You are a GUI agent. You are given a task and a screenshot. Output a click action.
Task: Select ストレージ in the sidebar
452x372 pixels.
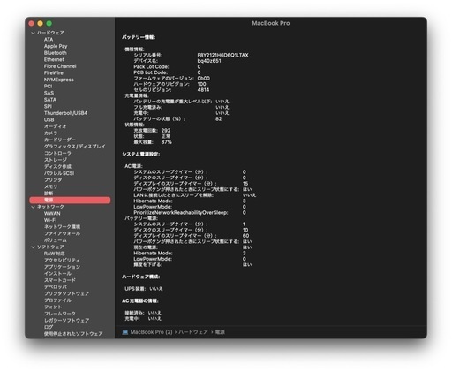[56, 160]
